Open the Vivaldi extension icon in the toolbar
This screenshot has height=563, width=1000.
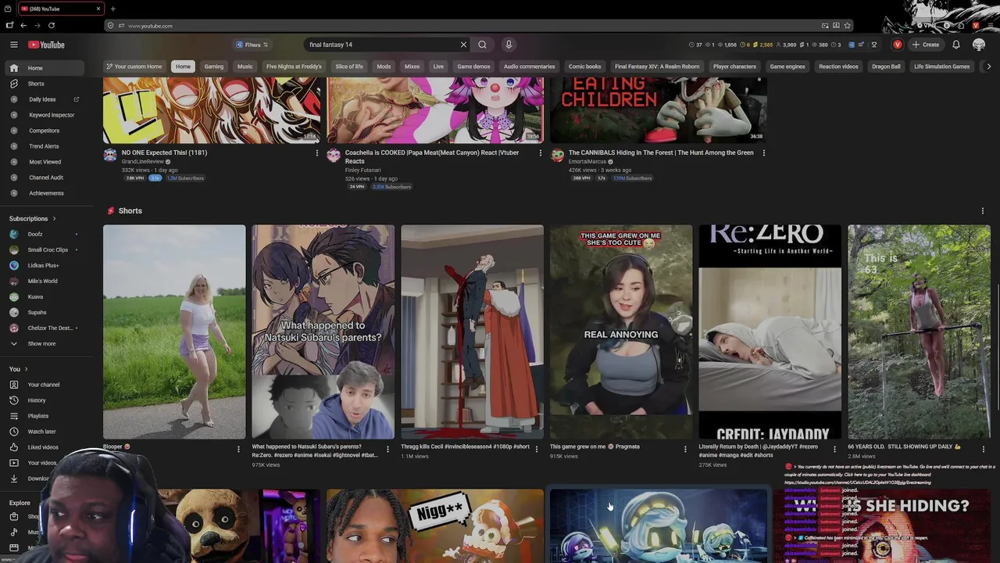coord(975,26)
